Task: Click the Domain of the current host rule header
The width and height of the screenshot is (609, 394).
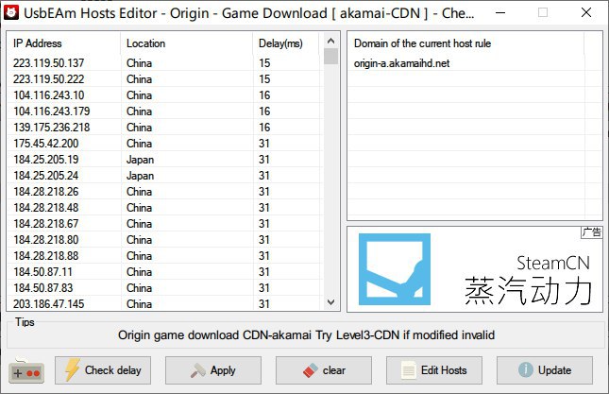Action: [422, 43]
